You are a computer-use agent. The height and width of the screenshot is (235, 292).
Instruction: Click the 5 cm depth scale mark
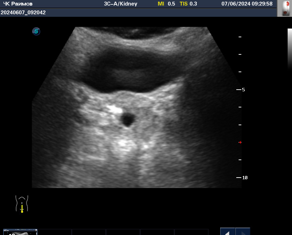241,90
